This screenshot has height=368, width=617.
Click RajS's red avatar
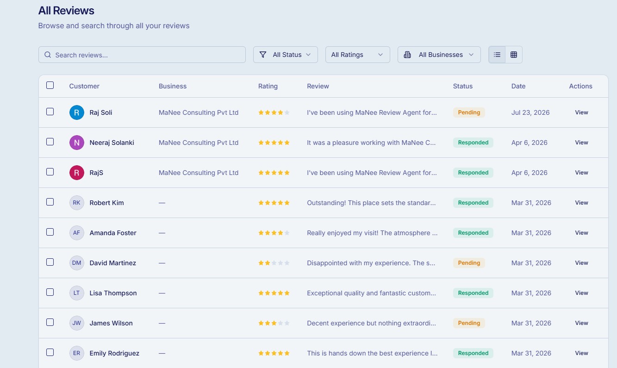(x=77, y=173)
